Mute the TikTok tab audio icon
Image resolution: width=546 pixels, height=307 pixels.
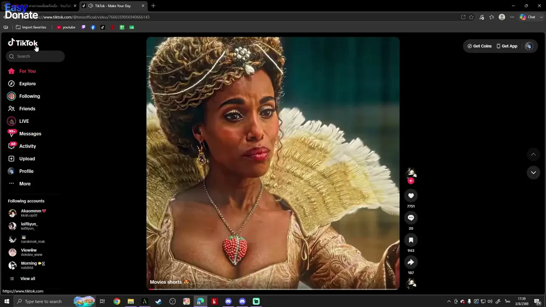coord(90,6)
